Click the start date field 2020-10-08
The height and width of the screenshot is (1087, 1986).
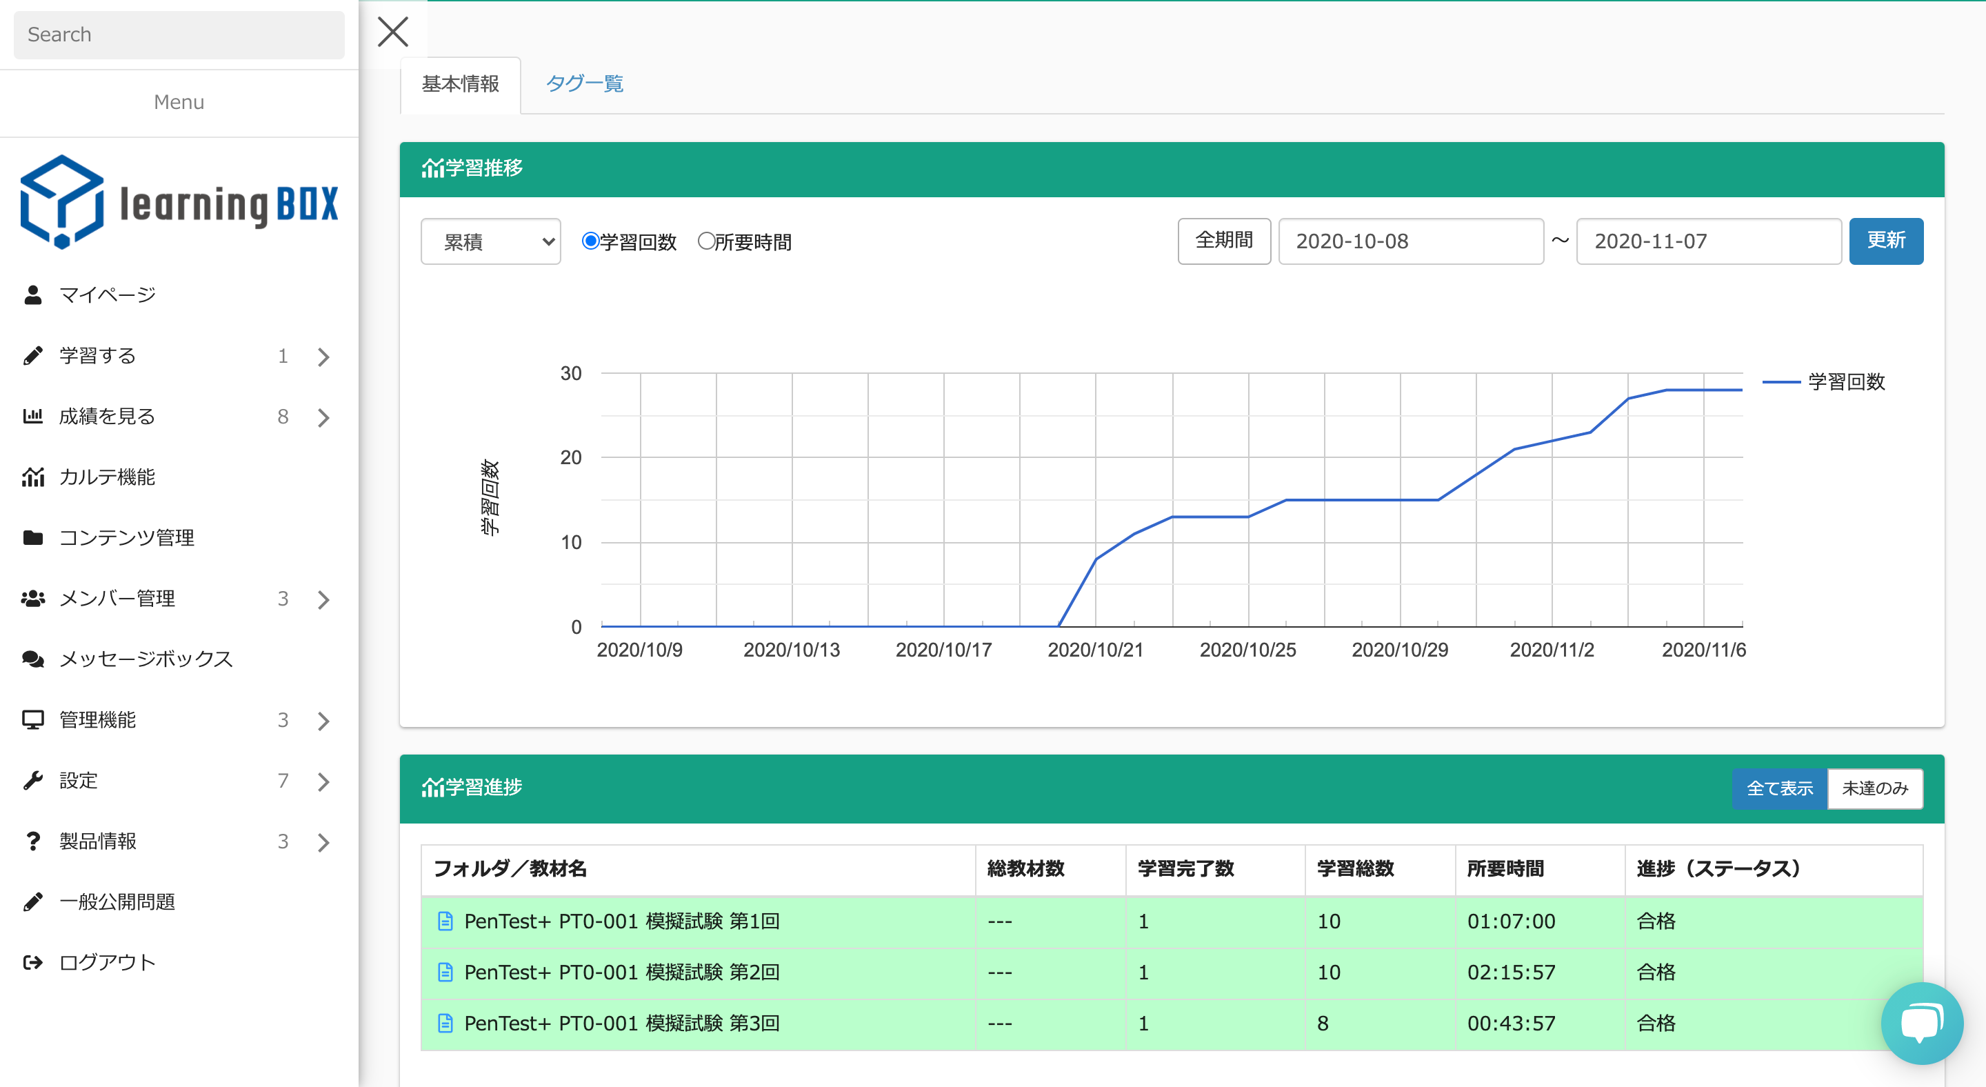(x=1410, y=241)
